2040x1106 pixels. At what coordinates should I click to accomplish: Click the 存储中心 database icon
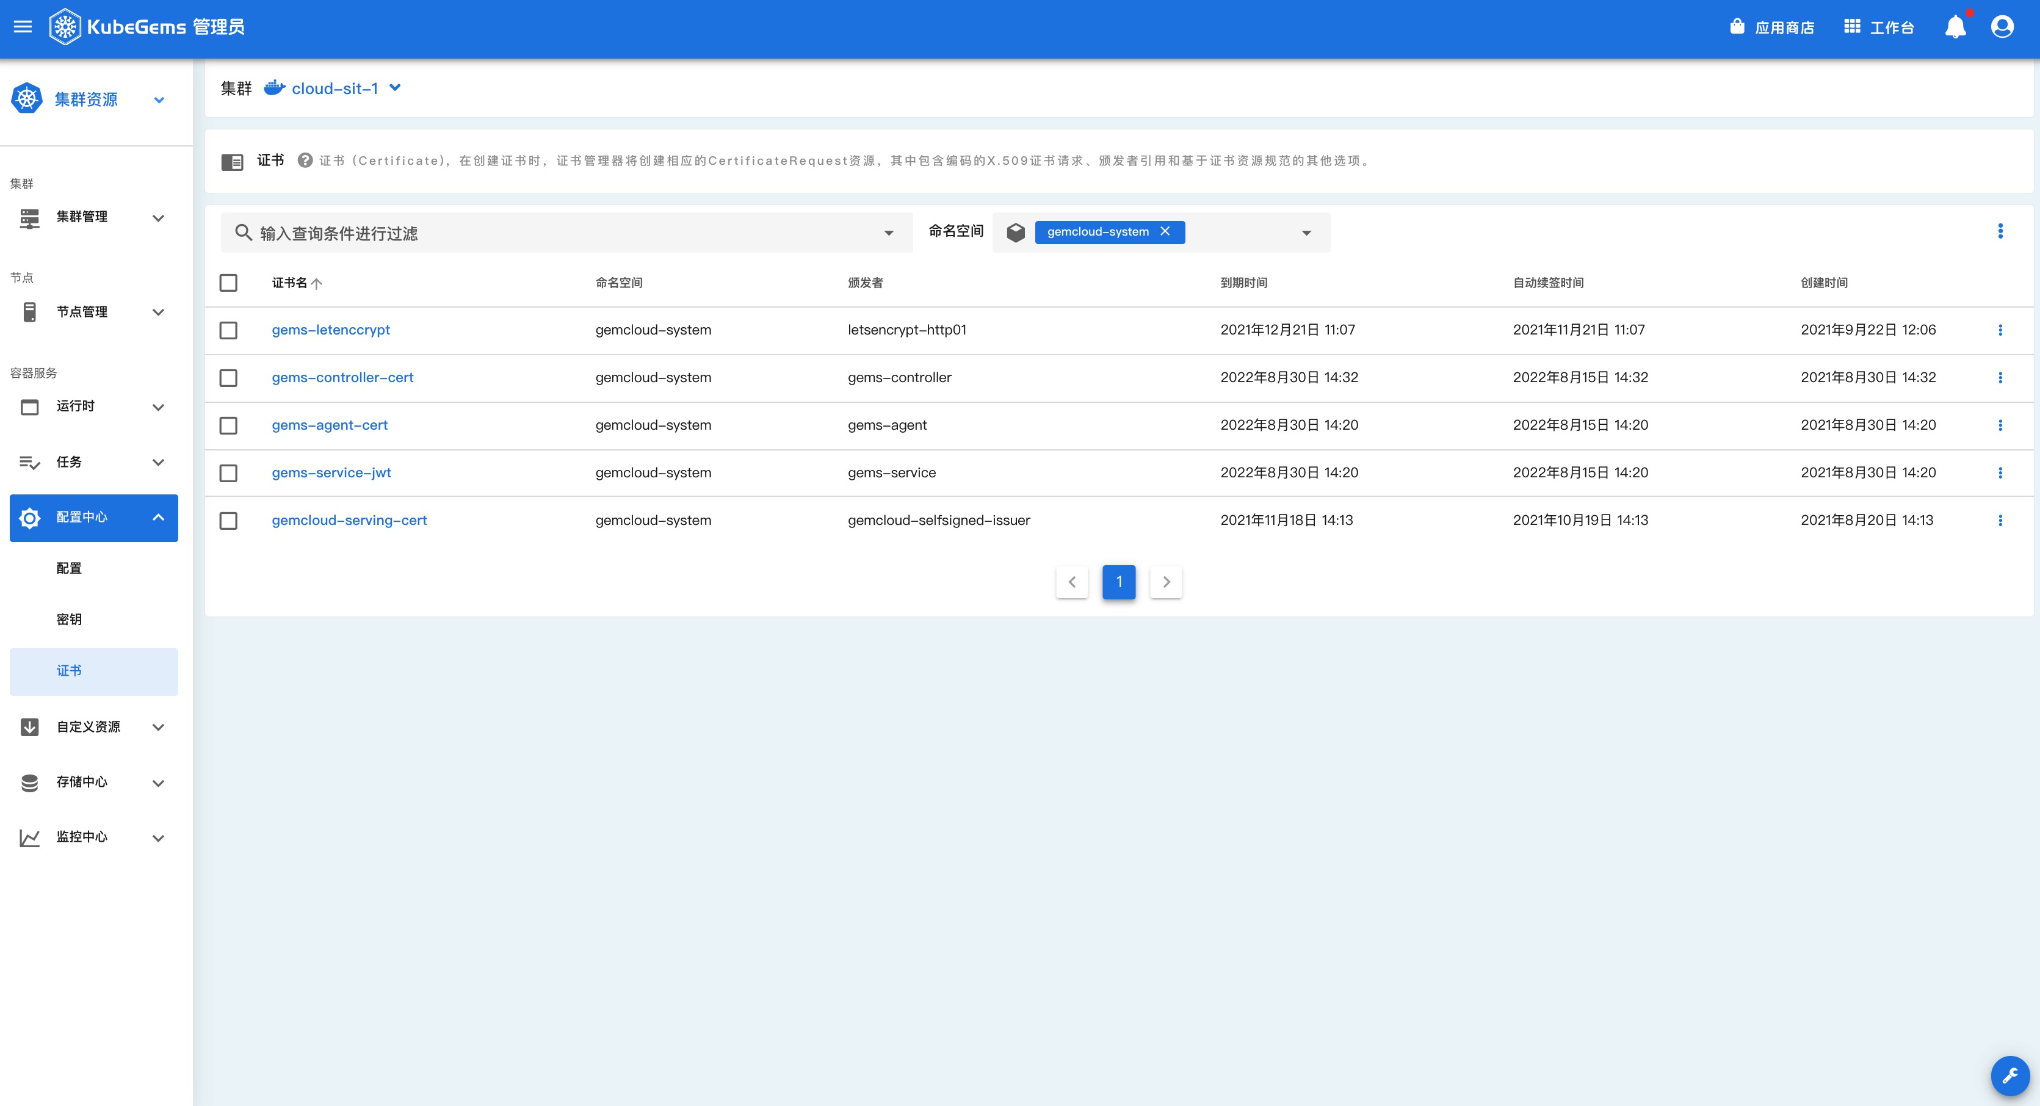29,783
